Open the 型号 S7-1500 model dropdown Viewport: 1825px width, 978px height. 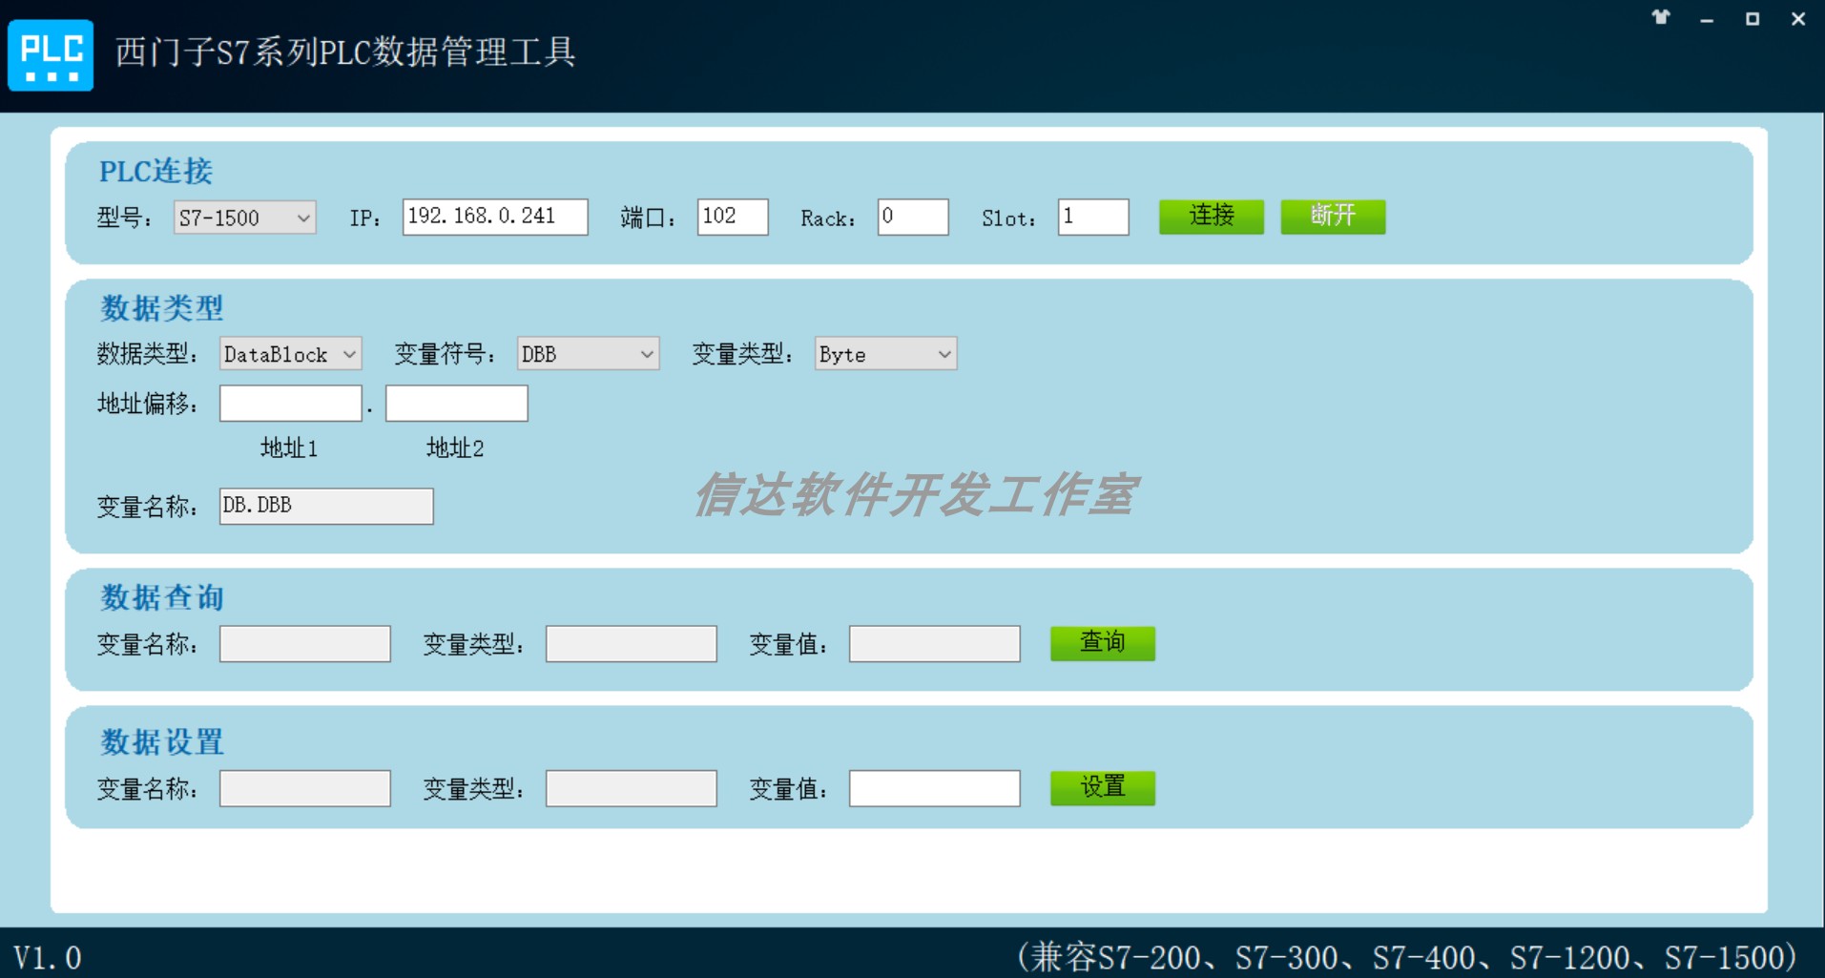(x=244, y=218)
